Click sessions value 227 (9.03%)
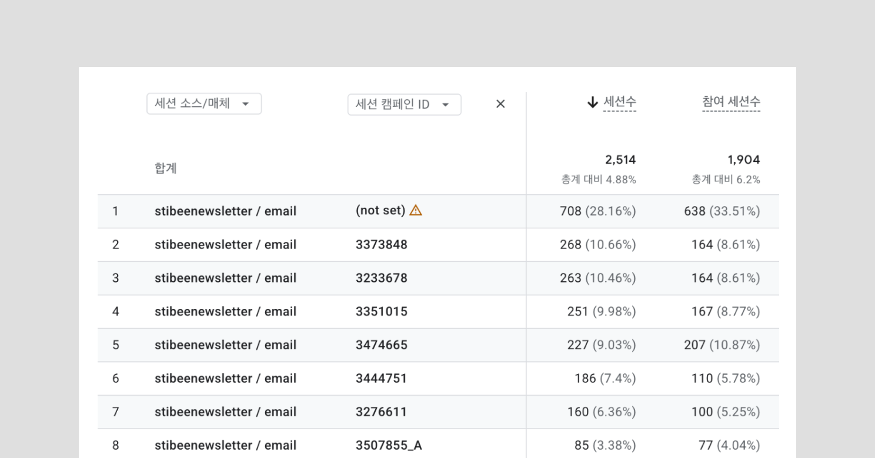This screenshot has width=875, height=458. [602, 345]
